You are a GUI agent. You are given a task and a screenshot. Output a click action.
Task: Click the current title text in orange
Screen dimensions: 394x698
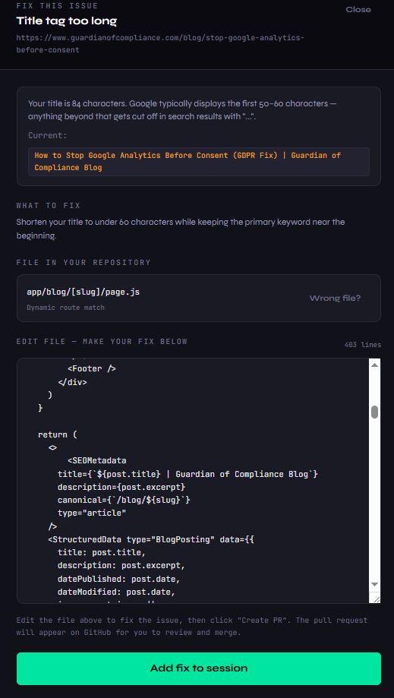188,162
